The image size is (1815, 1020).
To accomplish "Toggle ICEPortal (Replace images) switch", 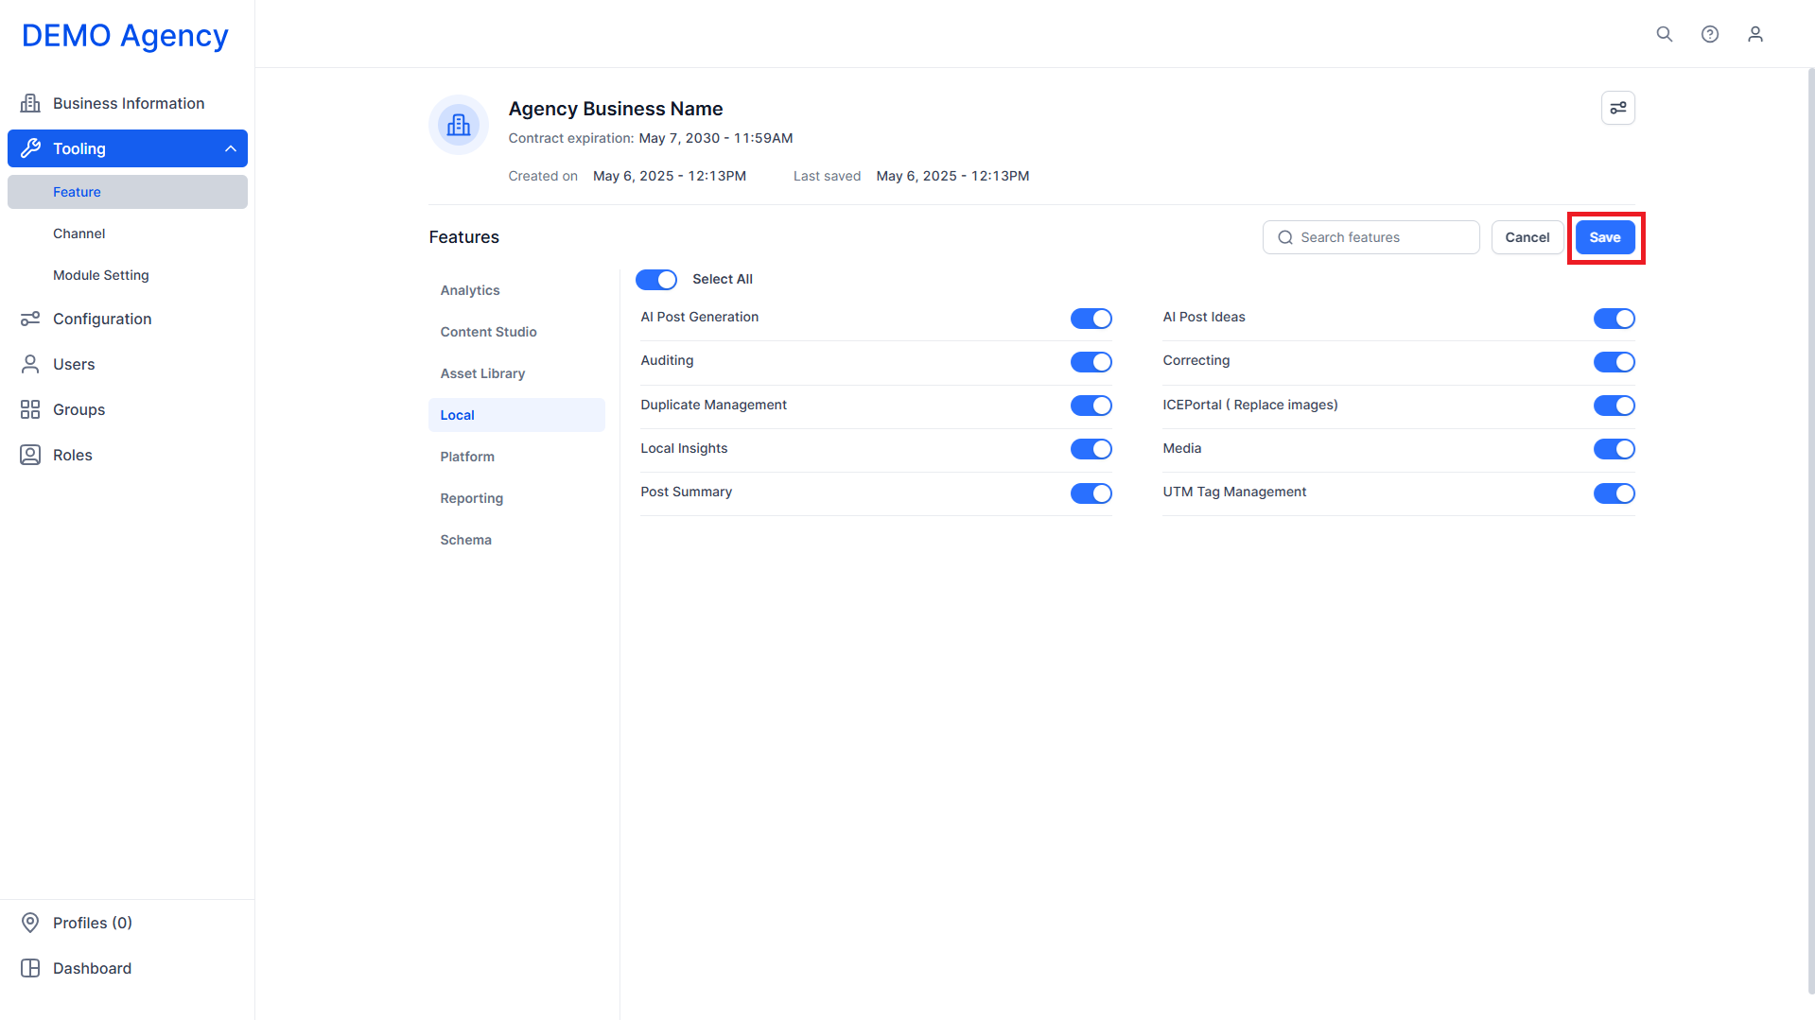I will coord(1614,406).
